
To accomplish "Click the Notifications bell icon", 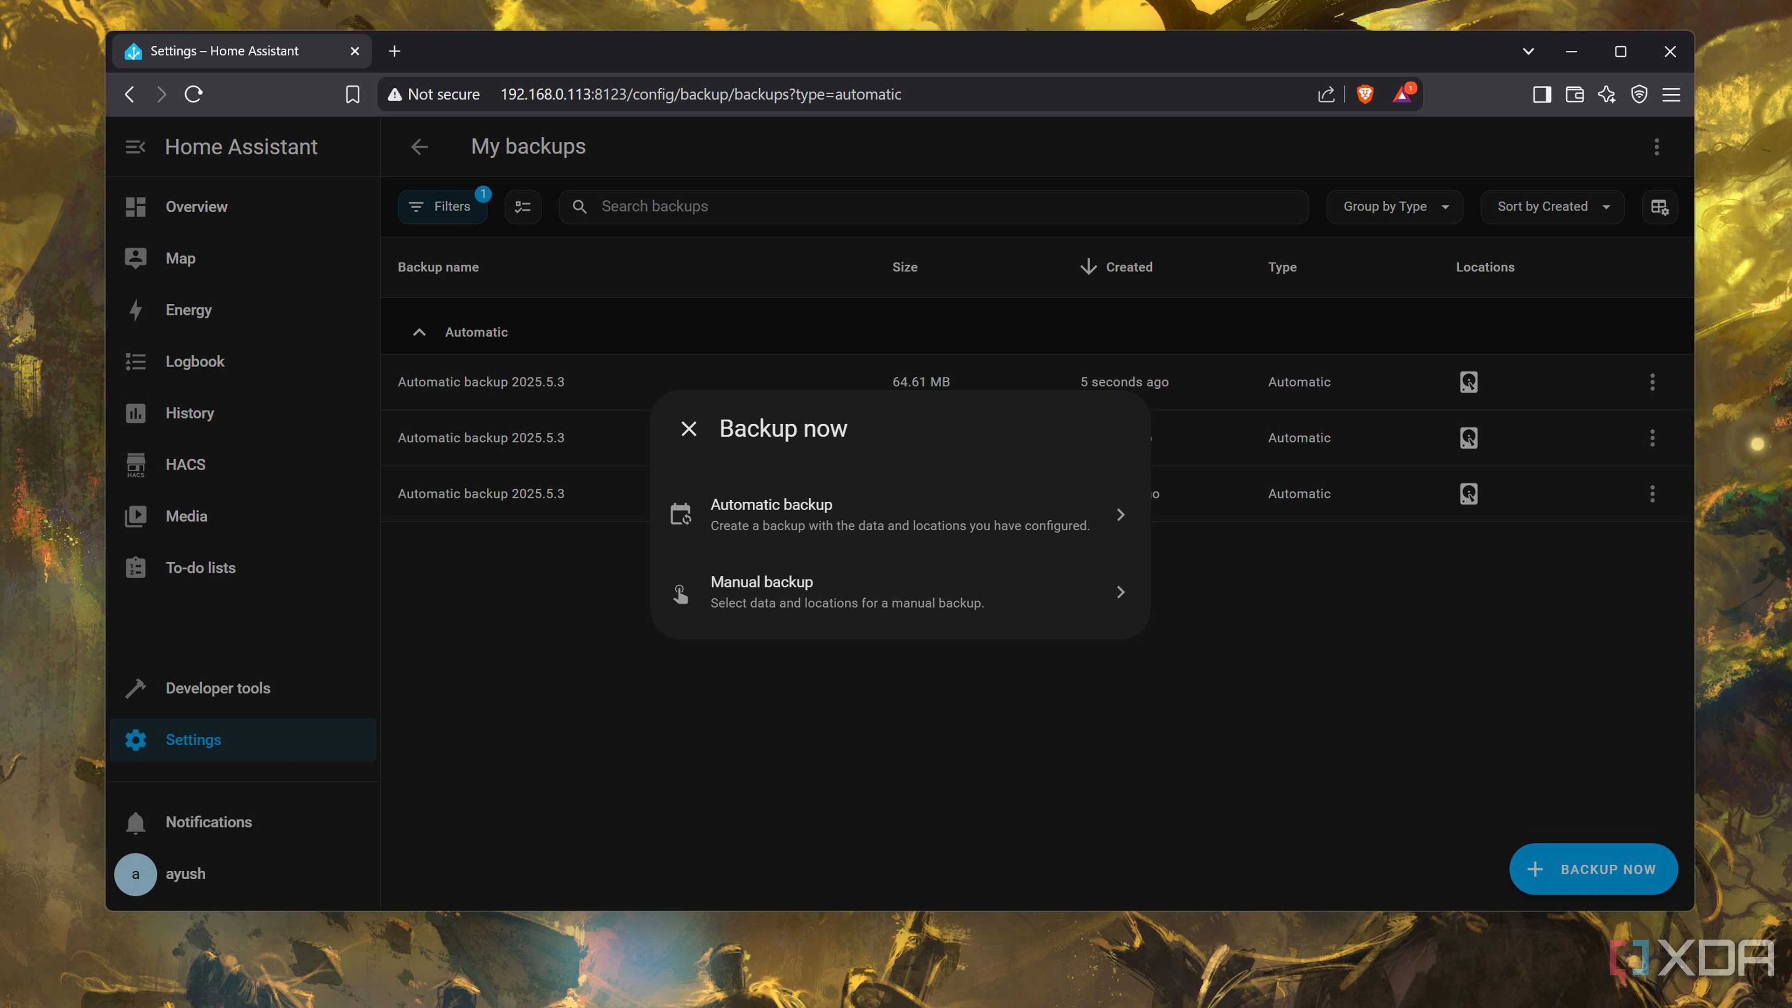I will coord(136,822).
